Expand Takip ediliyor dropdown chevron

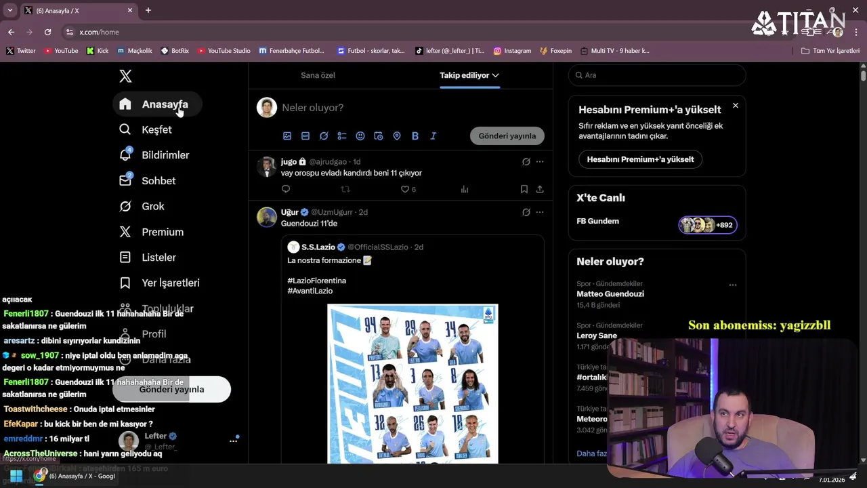pyautogui.click(x=496, y=75)
